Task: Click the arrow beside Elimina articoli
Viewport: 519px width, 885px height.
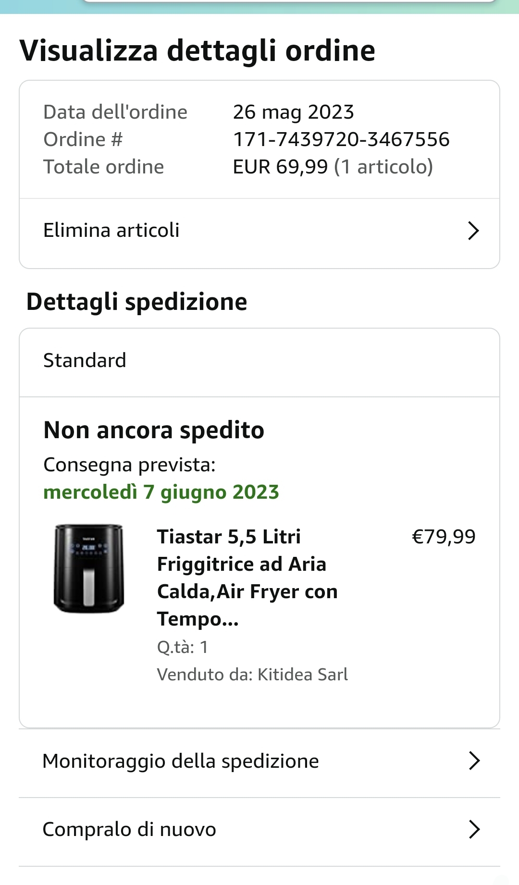Action: (x=473, y=231)
